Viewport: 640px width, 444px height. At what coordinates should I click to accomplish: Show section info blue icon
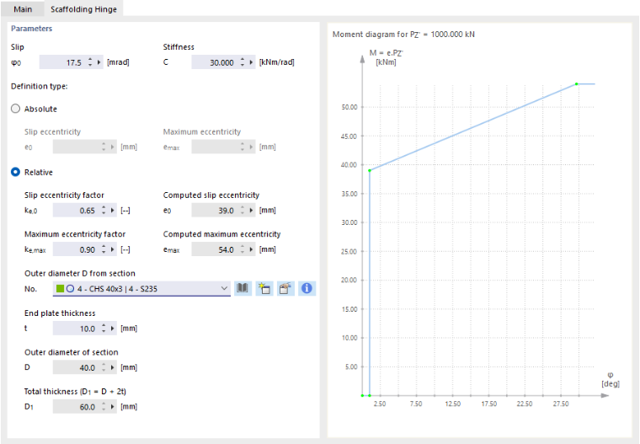(x=307, y=288)
